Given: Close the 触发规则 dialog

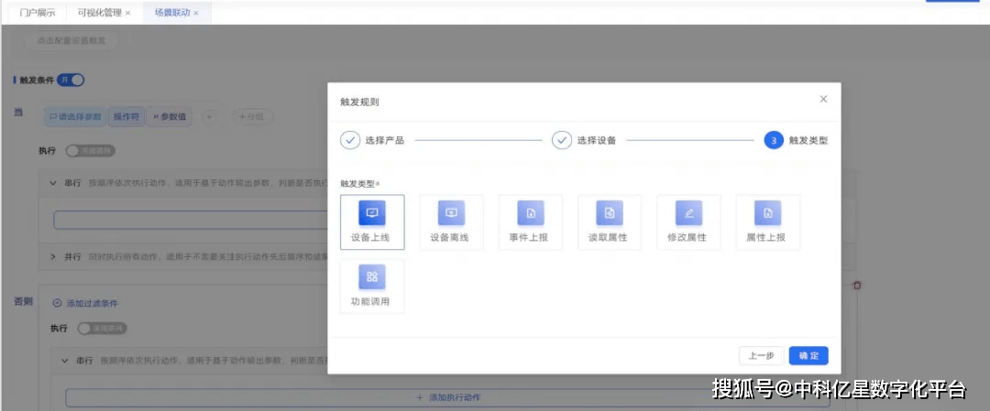Looking at the screenshot, I should 823,99.
